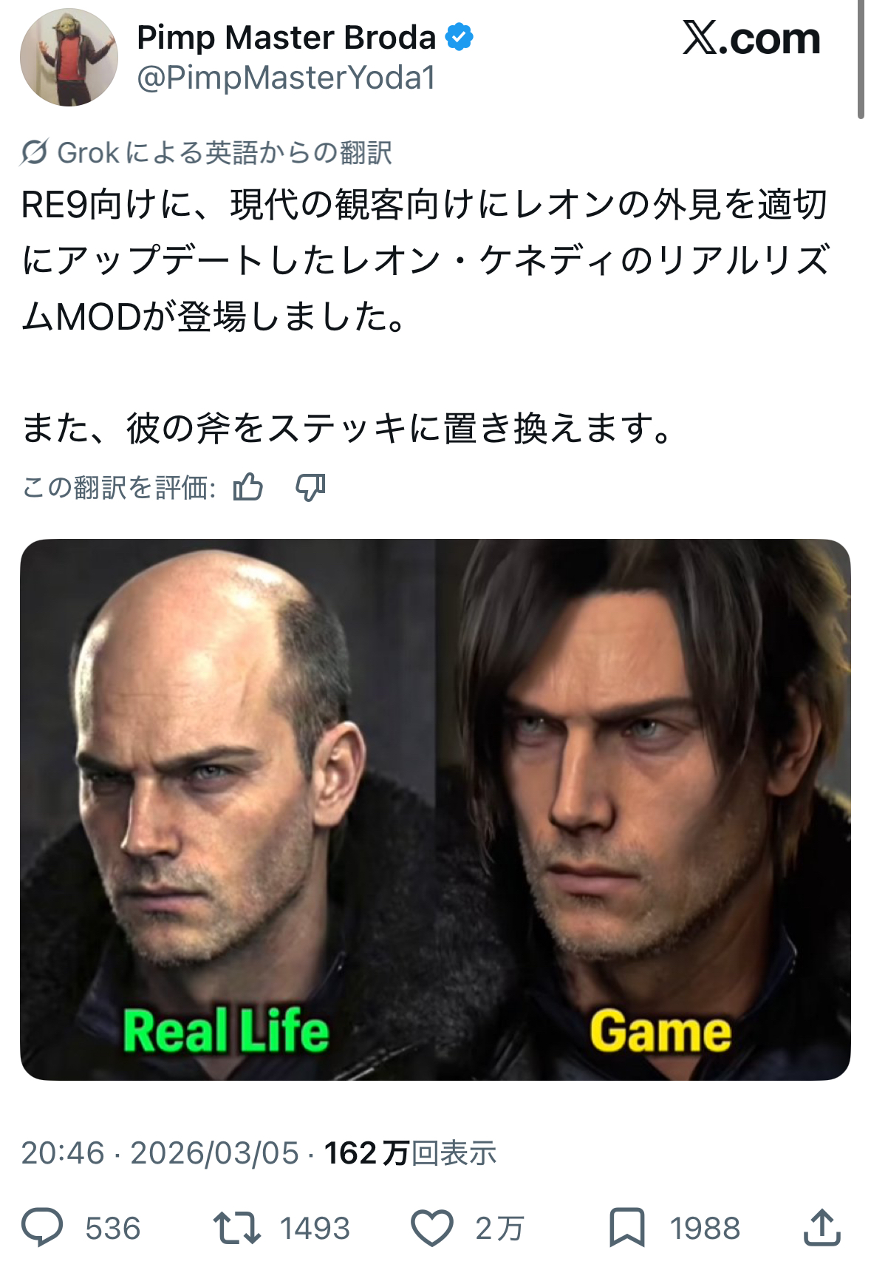Open Pimp Master Broda's profile avatar
The height and width of the screenshot is (1287, 871).
tap(69, 57)
